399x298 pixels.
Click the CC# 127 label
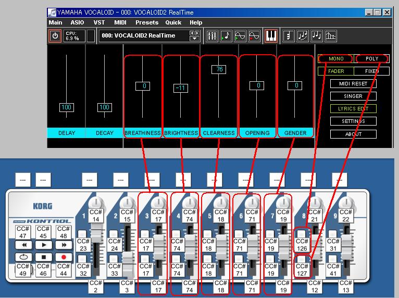pyautogui.click(x=302, y=270)
